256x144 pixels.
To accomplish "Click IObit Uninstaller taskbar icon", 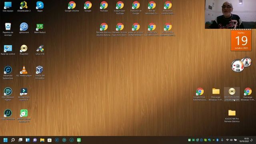I will click(x=72, y=140).
